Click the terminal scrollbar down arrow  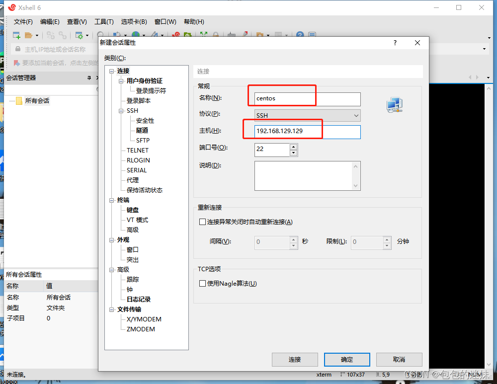[x=489, y=365]
